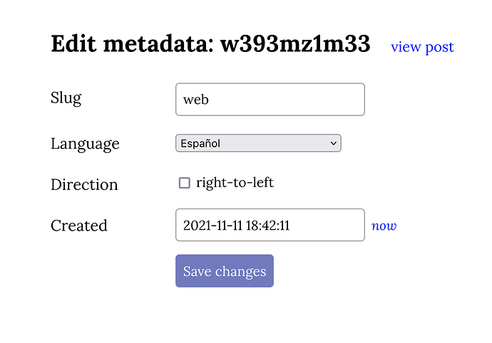492x343 pixels.
Task: Click into the Slug text field
Action: (270, 100)
